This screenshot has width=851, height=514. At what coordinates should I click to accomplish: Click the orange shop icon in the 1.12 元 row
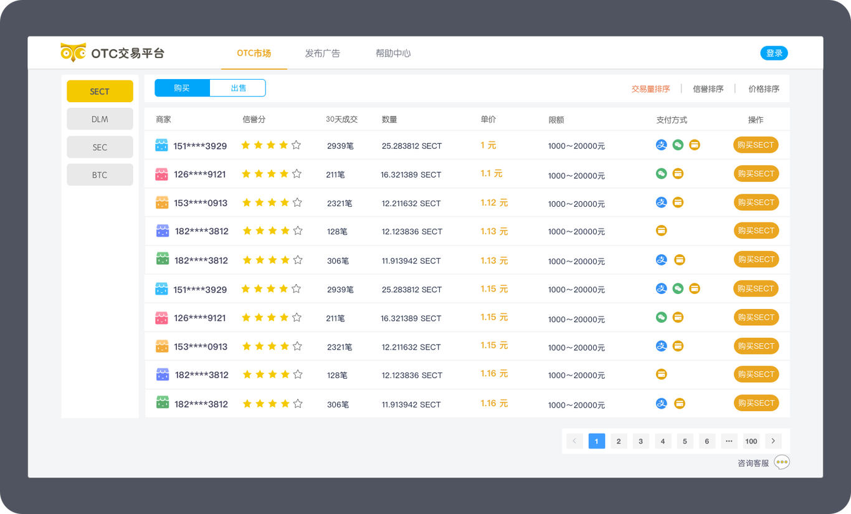[162, 202]
